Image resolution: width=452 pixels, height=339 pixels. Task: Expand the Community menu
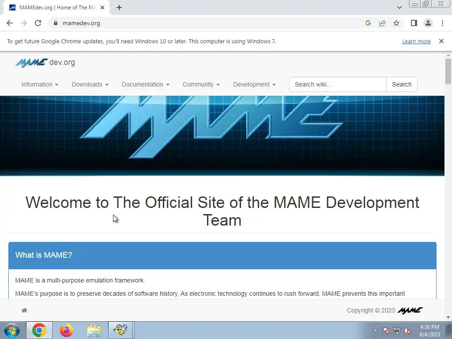point(201,84)
